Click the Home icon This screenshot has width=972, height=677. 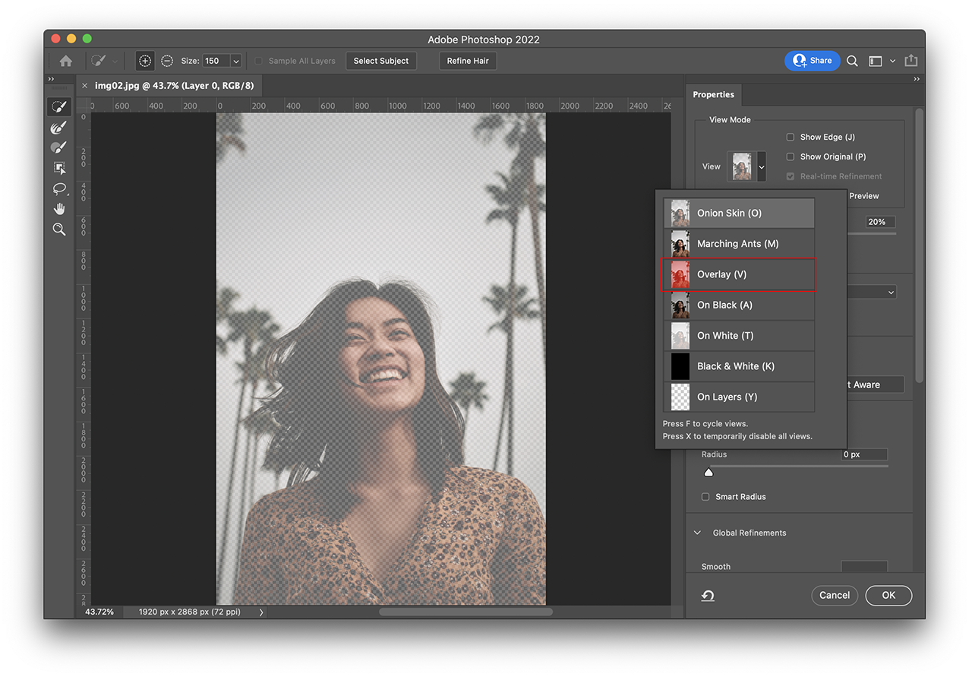click(x=66, y=61)
